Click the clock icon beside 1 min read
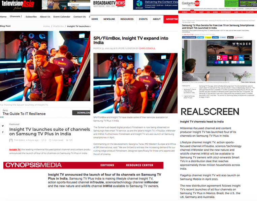The height and width of the screenshot is (201, 257). [x=50, y=140]
